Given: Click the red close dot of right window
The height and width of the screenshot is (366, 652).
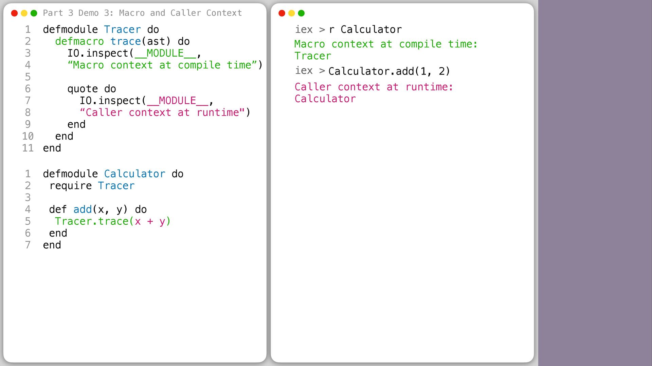Looking at the screenshot, I should click(x=282, y=13).
